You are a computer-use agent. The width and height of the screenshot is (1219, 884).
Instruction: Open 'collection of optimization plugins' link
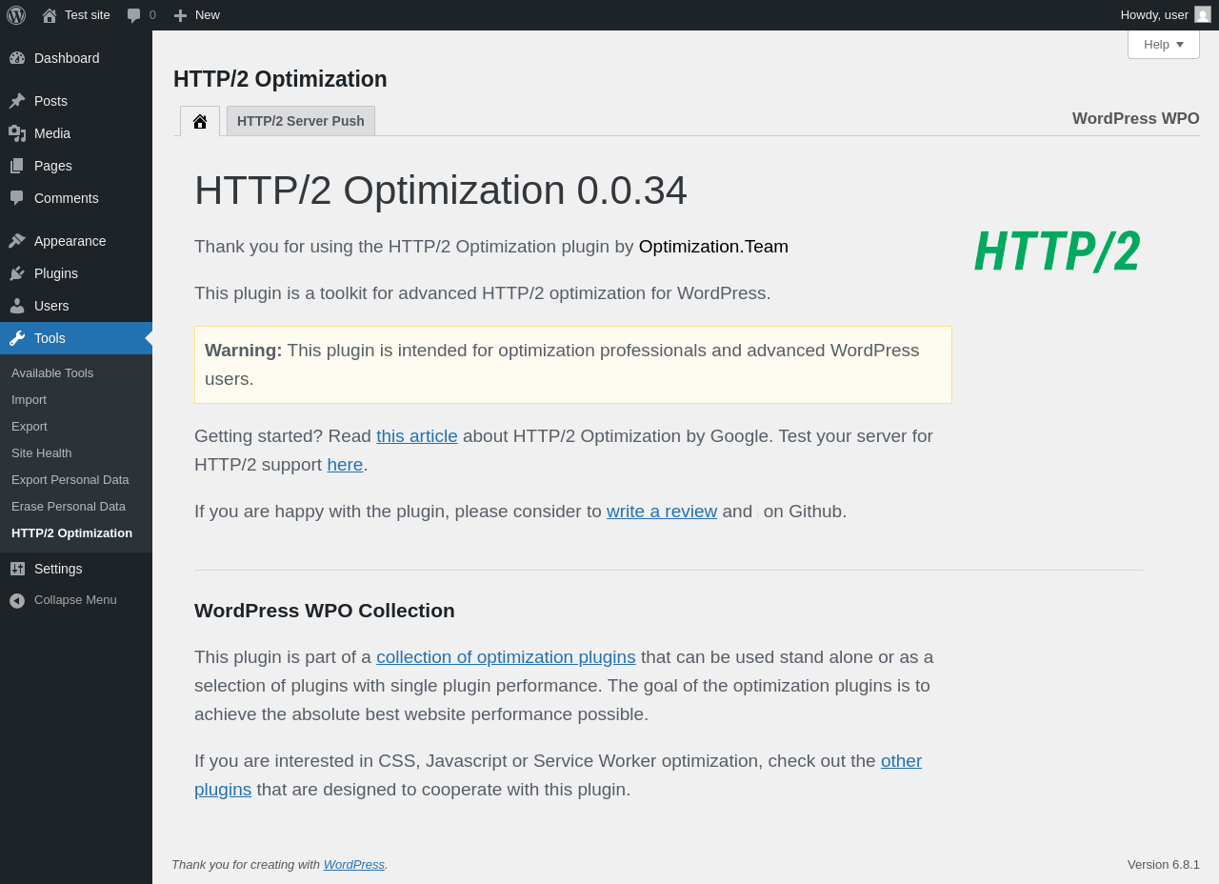click(x=506, y=657)
